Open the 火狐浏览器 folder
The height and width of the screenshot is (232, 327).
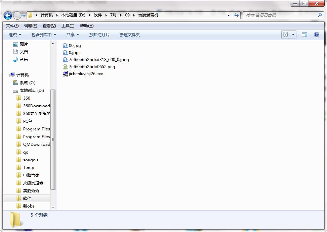(30, 183)
